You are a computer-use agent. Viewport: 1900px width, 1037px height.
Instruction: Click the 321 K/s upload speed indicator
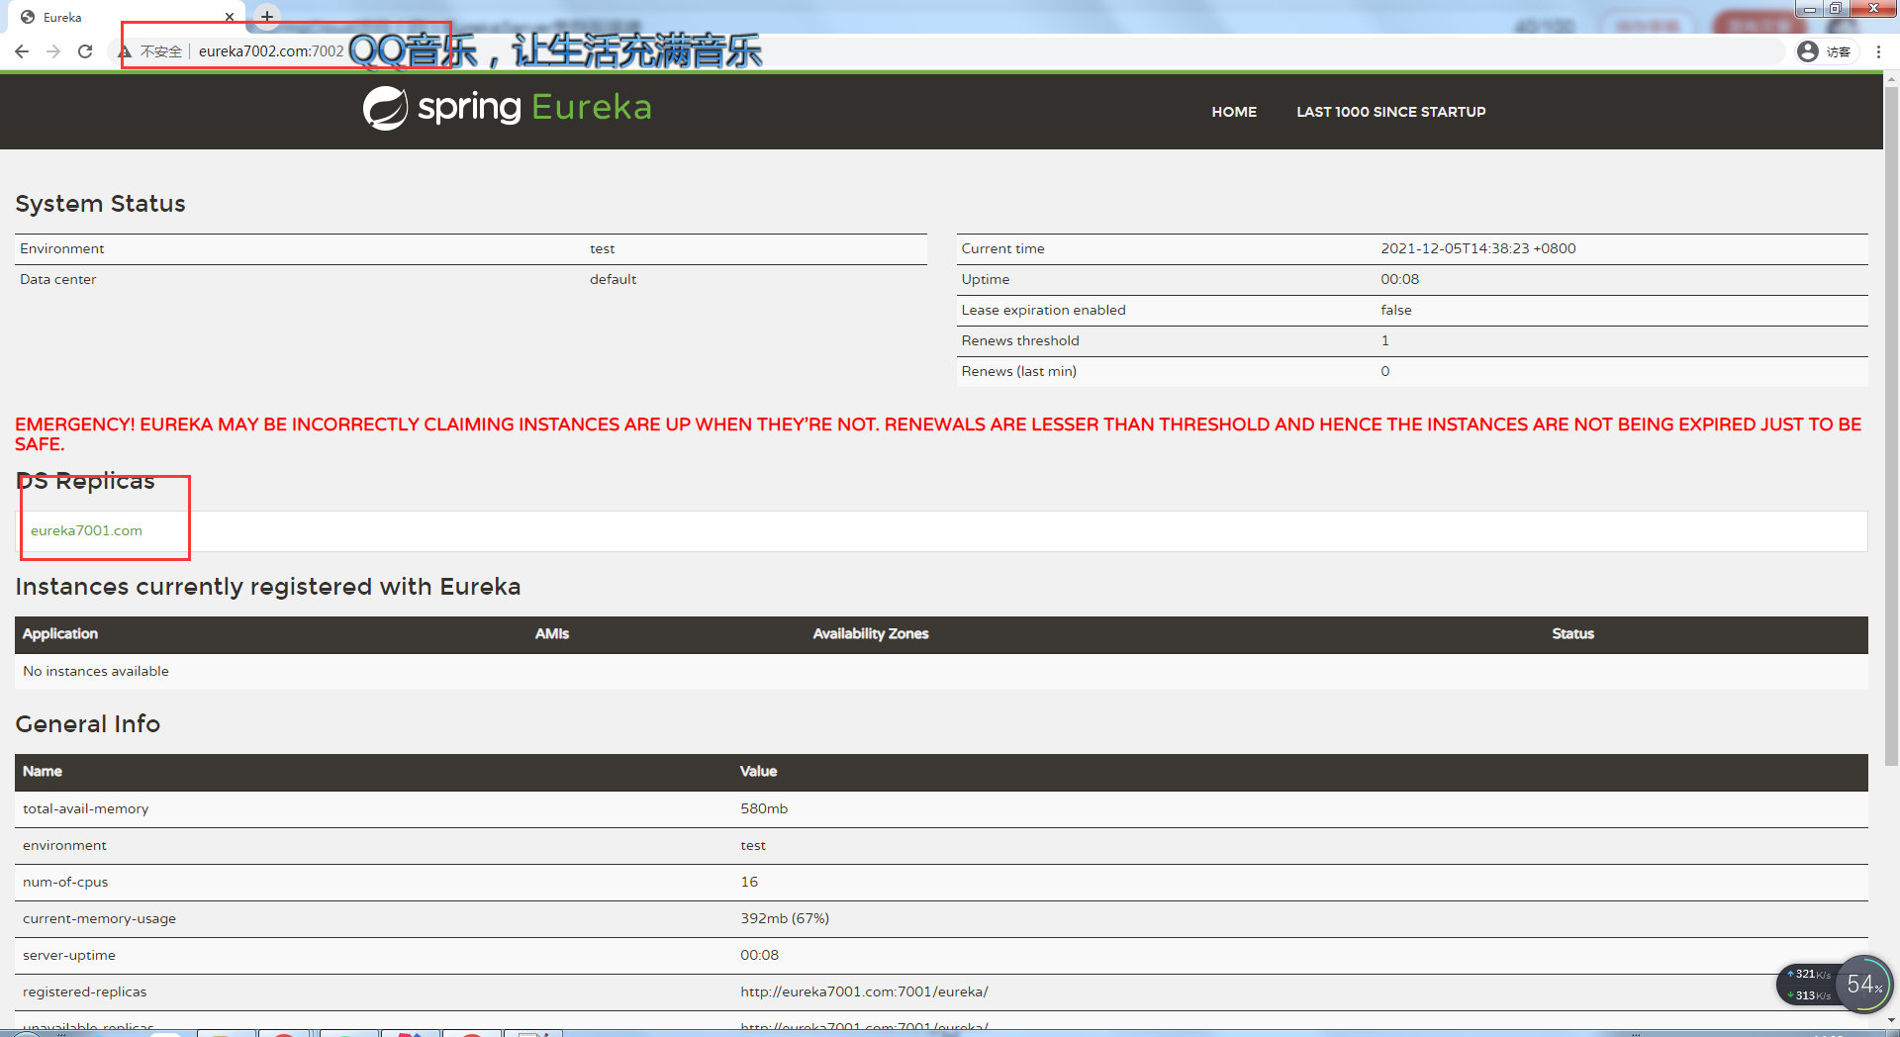point(1807,974)
